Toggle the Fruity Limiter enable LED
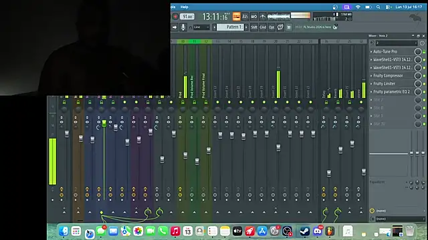 (424, 84)
